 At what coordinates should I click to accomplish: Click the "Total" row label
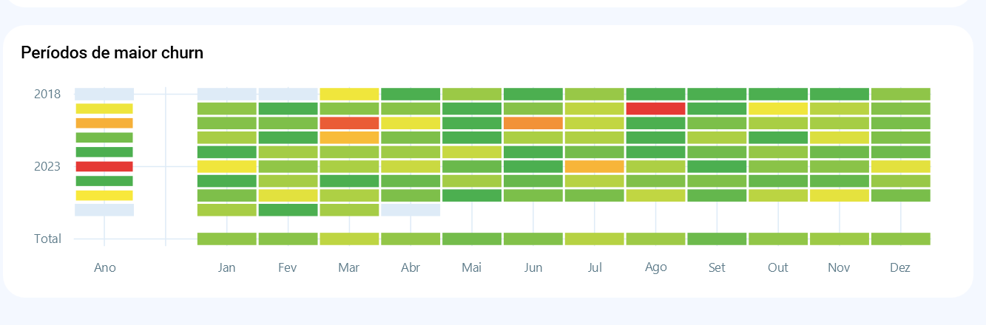tap(47, 239)
